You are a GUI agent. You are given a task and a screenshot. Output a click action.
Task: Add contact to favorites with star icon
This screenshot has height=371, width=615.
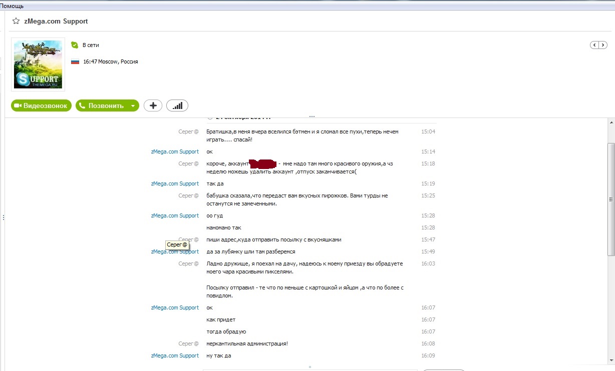pyautogui.click(x=16, y=21)
